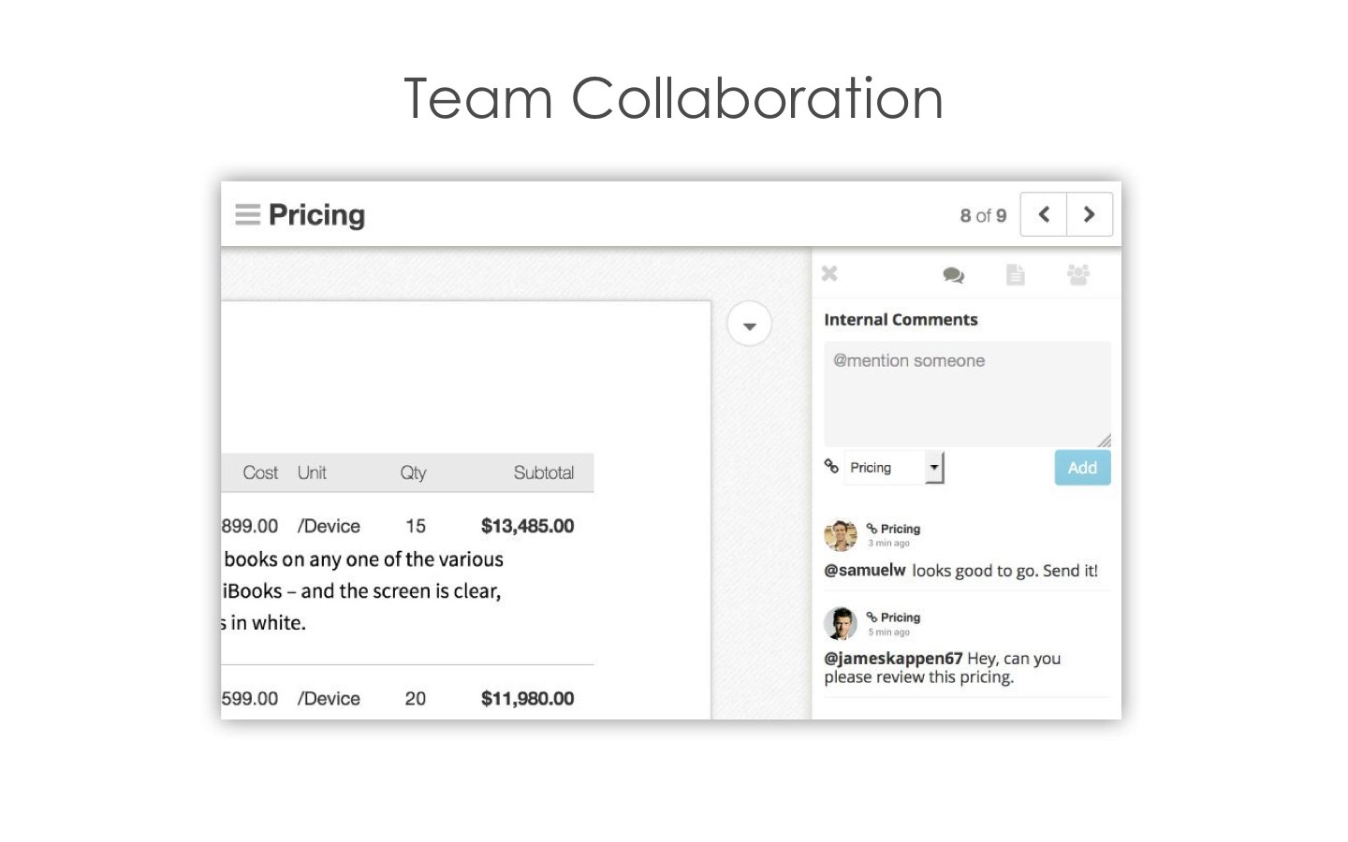Open the Pricing section dropdown
Viewport: 1348px width, 842px height.
[x=895, y=468]
